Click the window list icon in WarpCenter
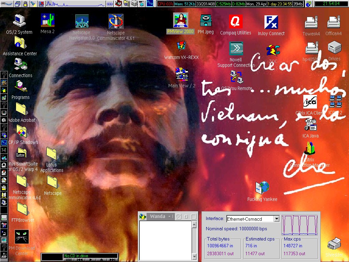349x262 pixels. pyautogui.click(x=18, y=3)
